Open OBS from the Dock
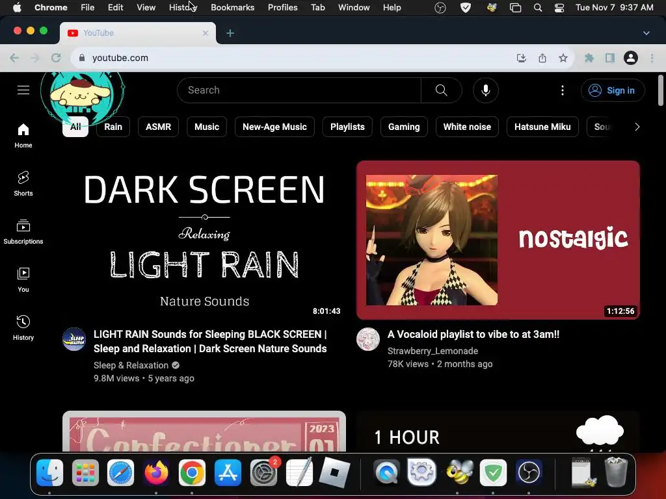Viewport: 666px width, 499px height. pos(529,472)
